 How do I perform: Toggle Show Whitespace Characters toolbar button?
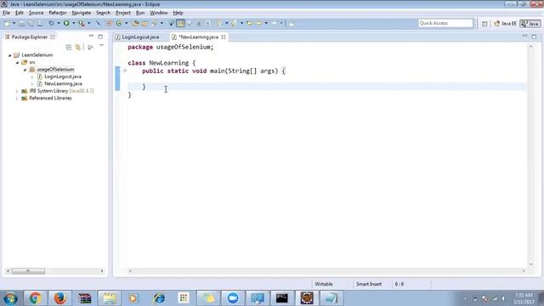[207, 23]
